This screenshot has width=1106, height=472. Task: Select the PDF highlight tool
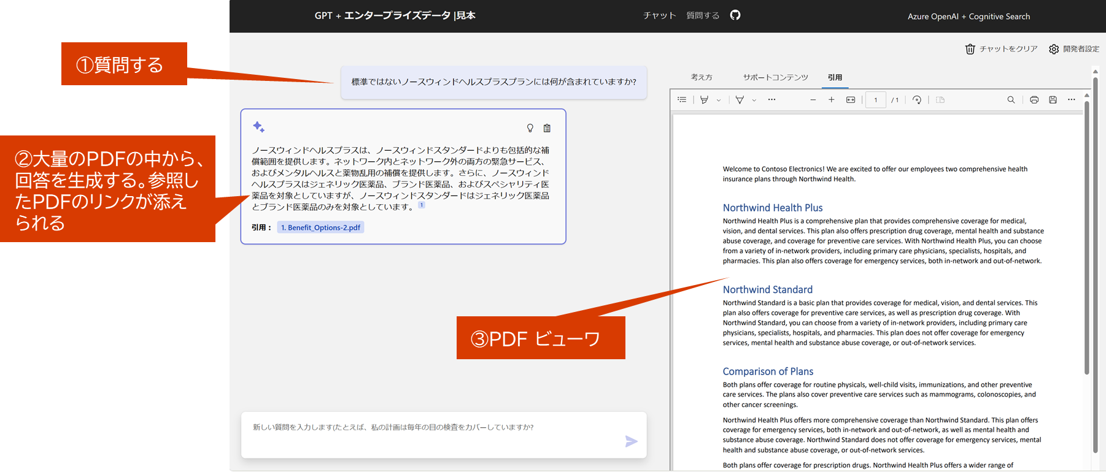coord(705,99)
